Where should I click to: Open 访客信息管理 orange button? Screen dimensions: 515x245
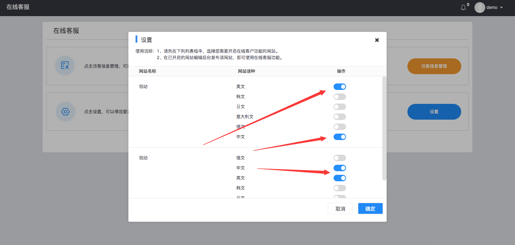434,66
